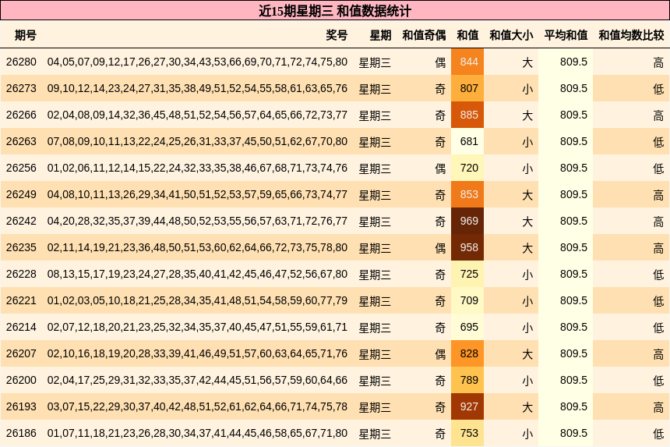Screen dimensions: 670x447
Task: Click winning numbers of issue 26221
Action: pyautogui.click(x=197, y=300)
